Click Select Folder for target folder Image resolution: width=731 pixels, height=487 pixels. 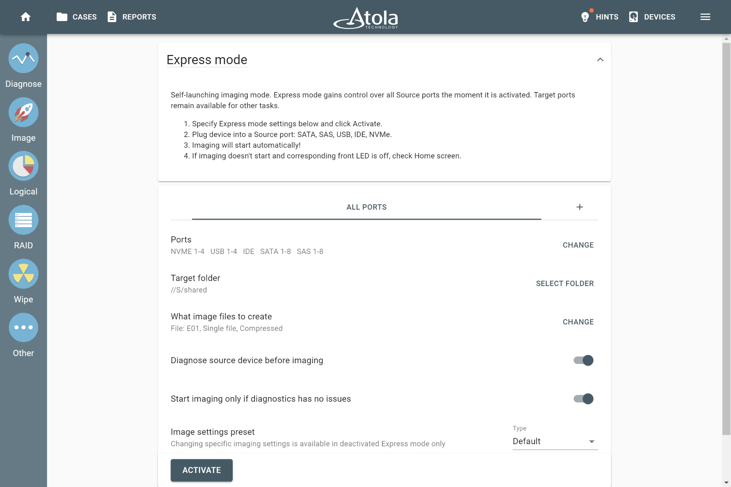[565, 284]
